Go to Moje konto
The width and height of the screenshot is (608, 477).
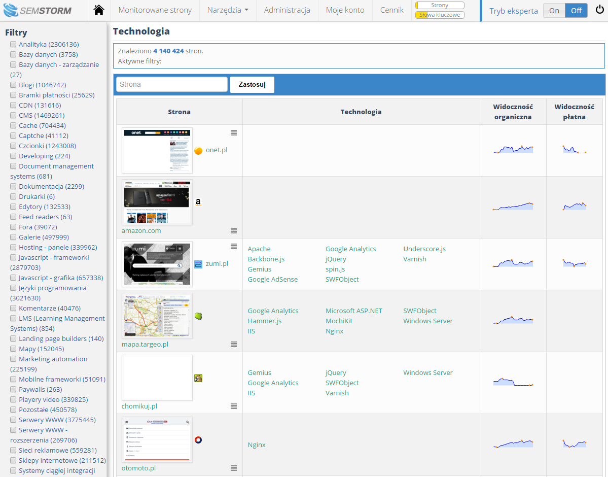[x=345, y=10]
